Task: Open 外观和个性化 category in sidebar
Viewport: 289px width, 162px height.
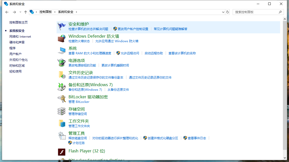Action: click(x=19, y=60)
